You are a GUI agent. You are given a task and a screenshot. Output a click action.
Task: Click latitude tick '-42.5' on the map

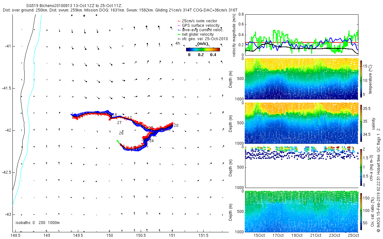[x=6, y=172]
